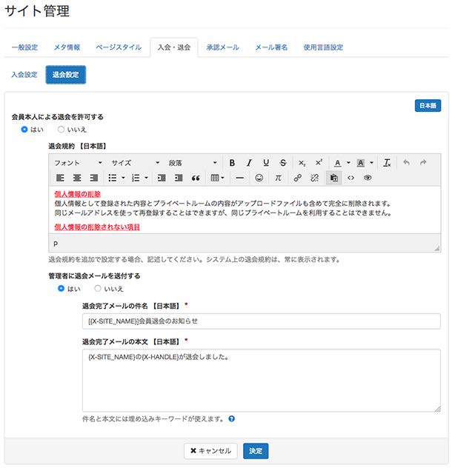Click the キャンセル button
This screenshot has height=468, width=452.
211,451
